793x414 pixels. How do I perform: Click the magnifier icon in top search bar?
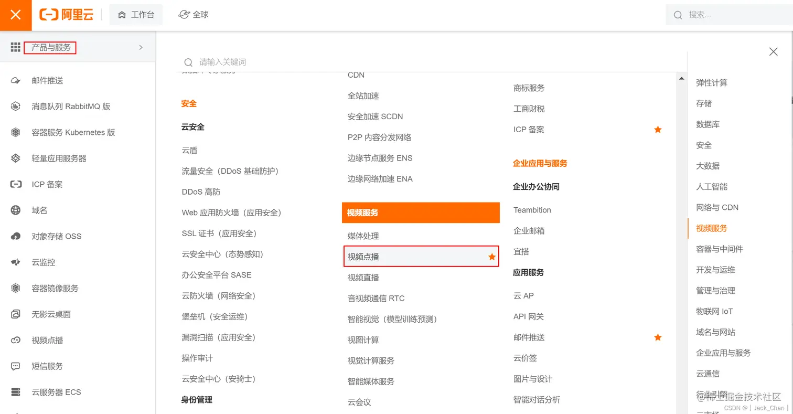click(678, 15)
